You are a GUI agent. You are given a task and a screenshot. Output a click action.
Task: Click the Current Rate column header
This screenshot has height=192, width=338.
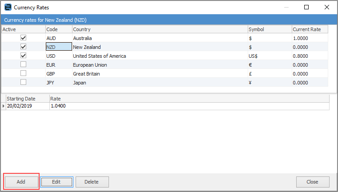point(310,29)
